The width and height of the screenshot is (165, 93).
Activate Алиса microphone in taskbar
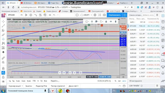(45, 91)
